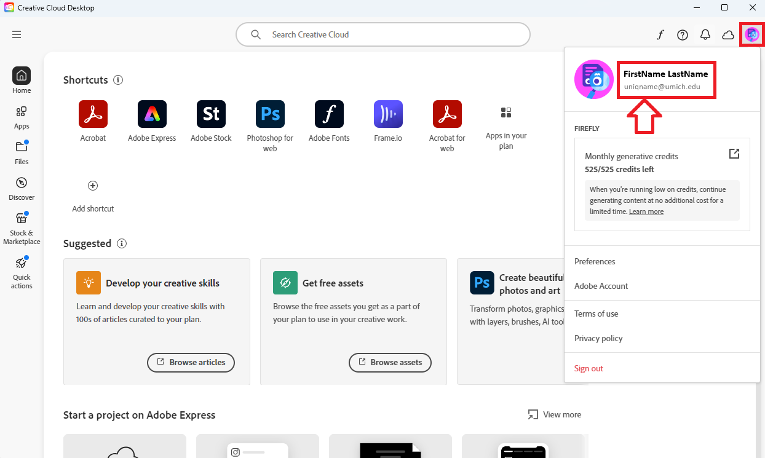Open cloud sync status icon
This screenshot has width=765, height=458.
(728, 35)
